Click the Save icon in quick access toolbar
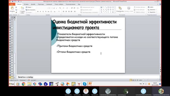170x96 pixels. pos(12,1)
